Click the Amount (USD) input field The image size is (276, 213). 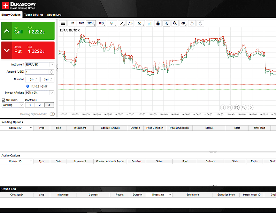(37, 72)
